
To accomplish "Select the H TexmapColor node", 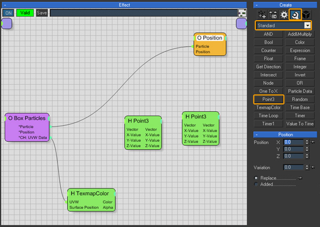I will 91,200.
